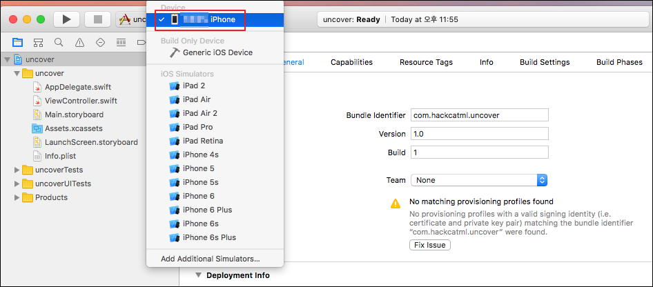
Task: Open ViewController.swift file
Action: pos(81,101)
